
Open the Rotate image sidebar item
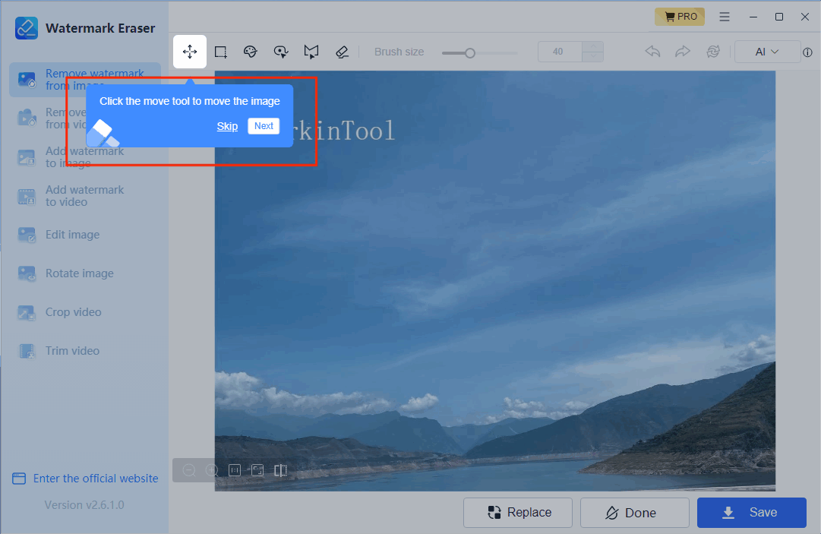79,273
